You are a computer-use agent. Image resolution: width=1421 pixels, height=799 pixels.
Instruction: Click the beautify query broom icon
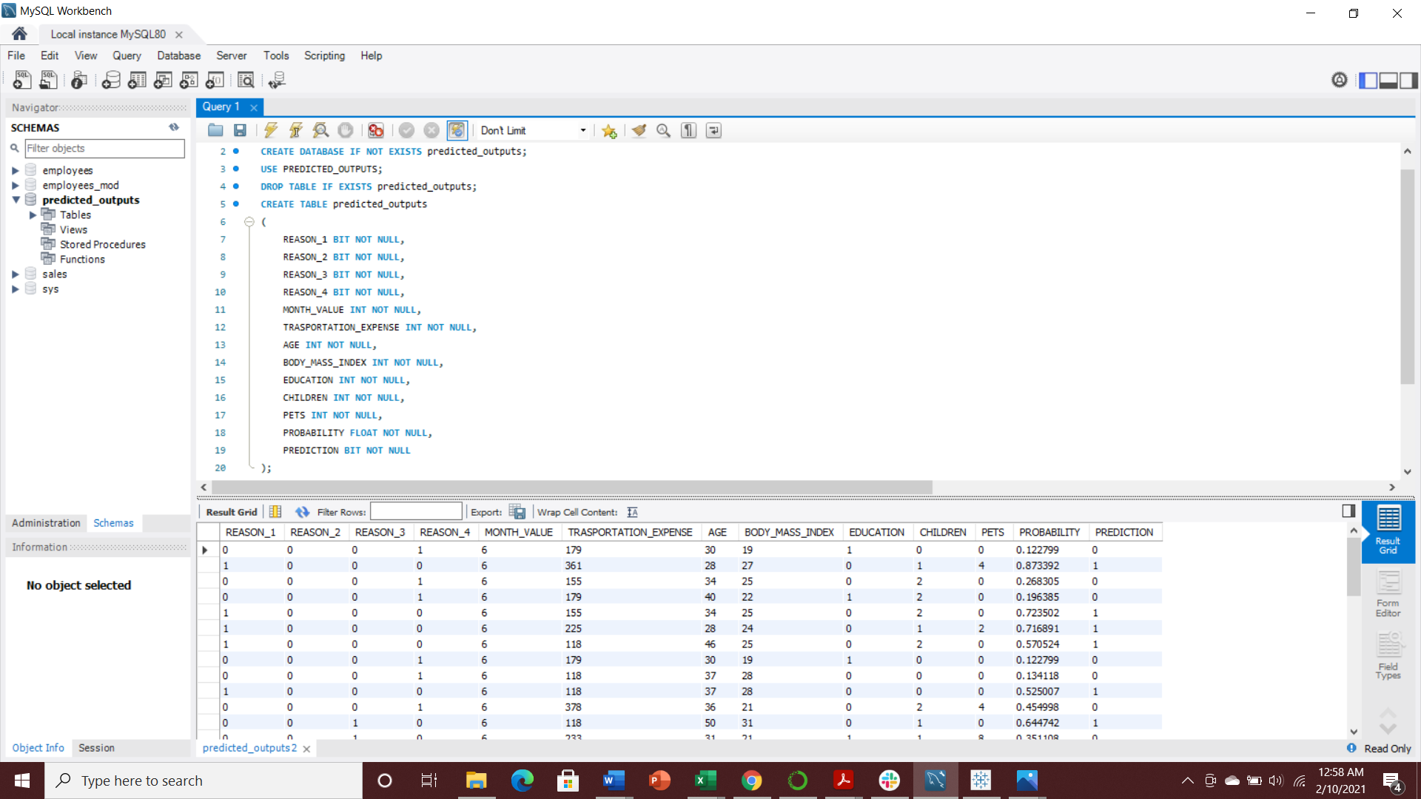[x=639, y=131]
